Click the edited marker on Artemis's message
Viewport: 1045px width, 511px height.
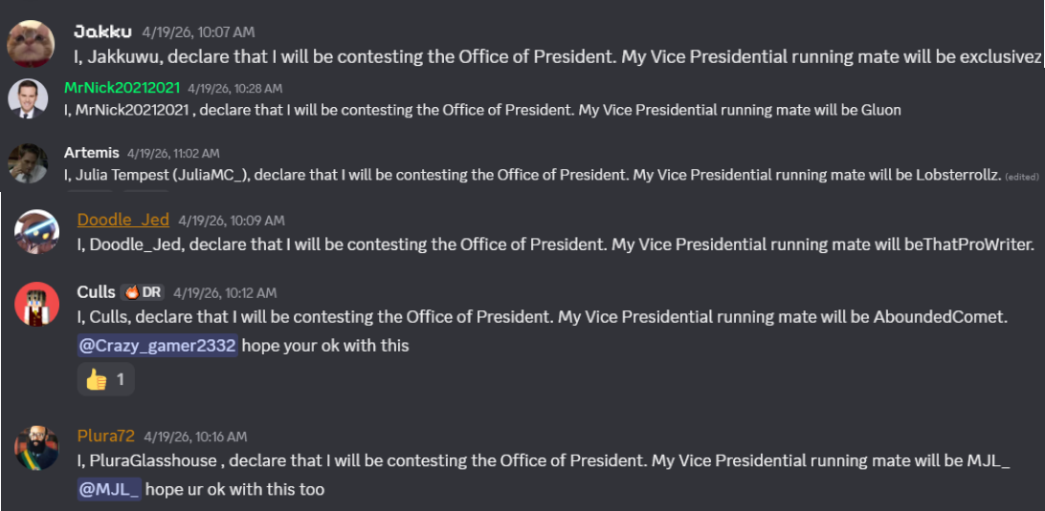point(1022,177)
